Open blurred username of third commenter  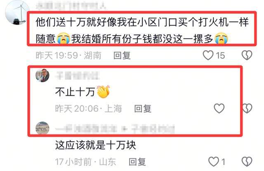115,129
